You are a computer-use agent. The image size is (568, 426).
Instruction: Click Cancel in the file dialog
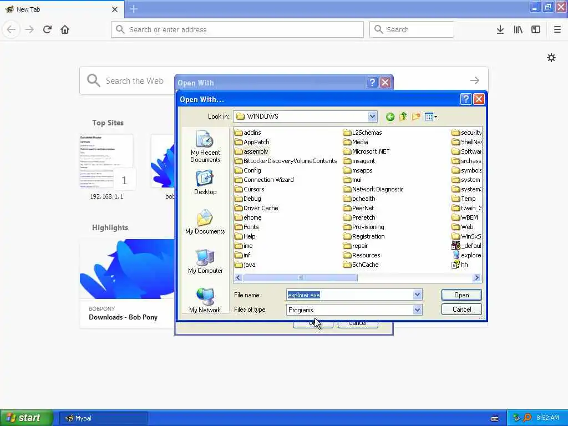(461, 310)
